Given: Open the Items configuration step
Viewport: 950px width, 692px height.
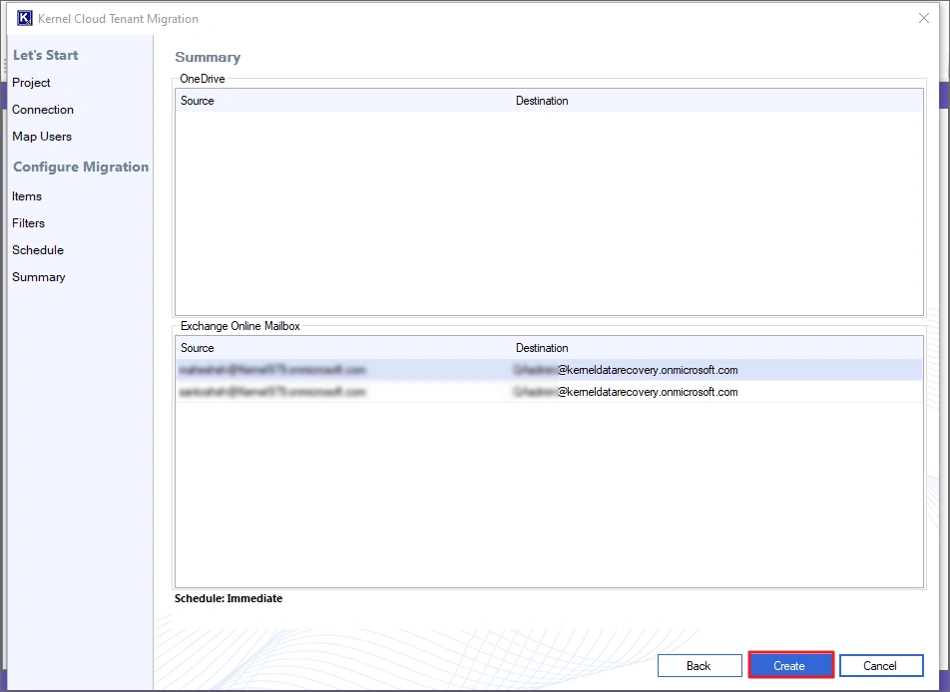Looking at the screenshot, I should point(27,196).
